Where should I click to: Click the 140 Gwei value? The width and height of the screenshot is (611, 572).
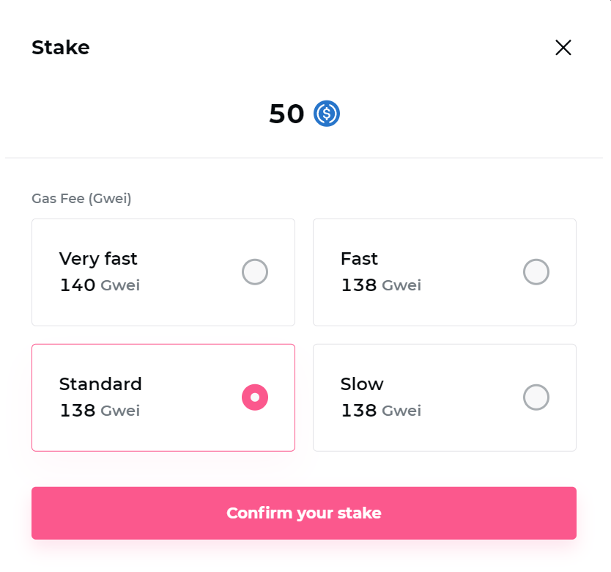tap(100, 285)
